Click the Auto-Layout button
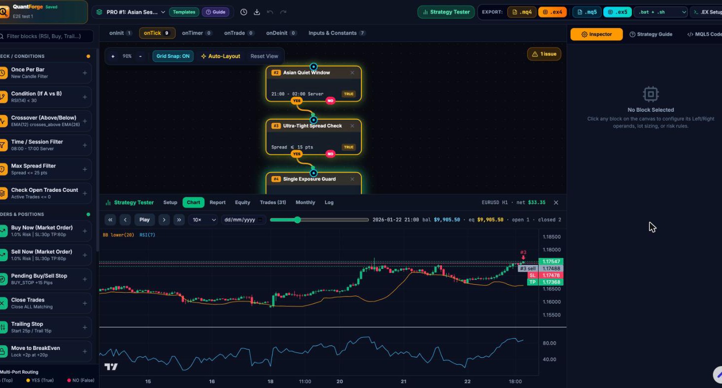Viewport: 722px width, 388px height. coord(221,56)
